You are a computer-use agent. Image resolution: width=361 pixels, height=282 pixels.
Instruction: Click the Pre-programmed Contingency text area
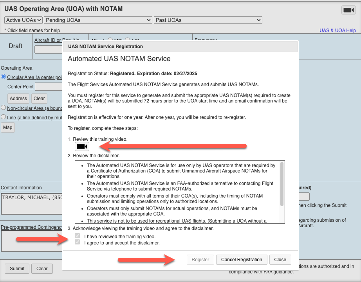(x=32, y=241)
